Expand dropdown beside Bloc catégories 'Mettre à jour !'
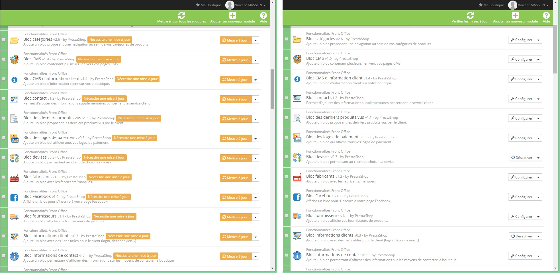 (x=256, y=40)
